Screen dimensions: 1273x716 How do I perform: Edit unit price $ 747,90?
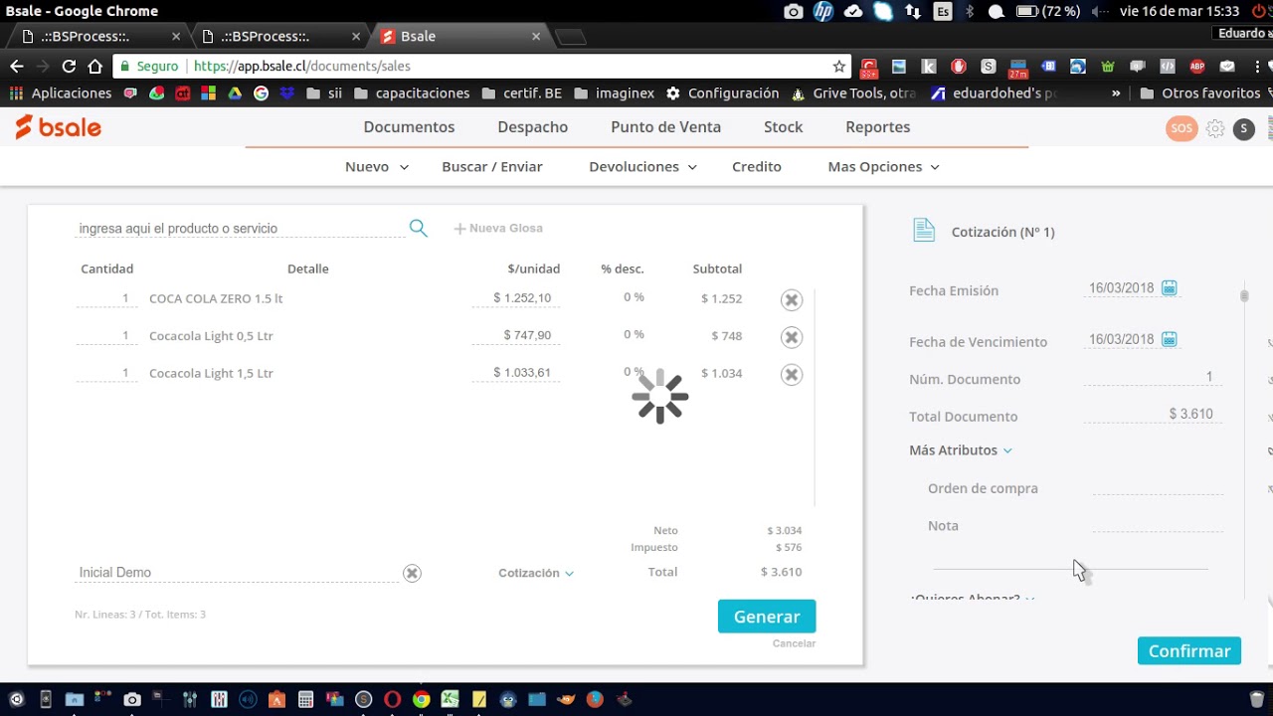pyautogui.click(x=516, y=335)
